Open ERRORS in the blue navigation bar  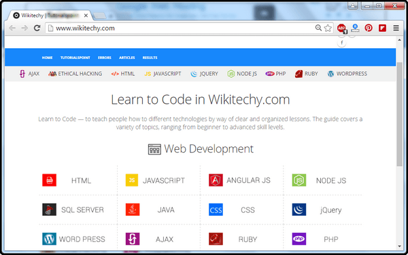tap(105, 58)
